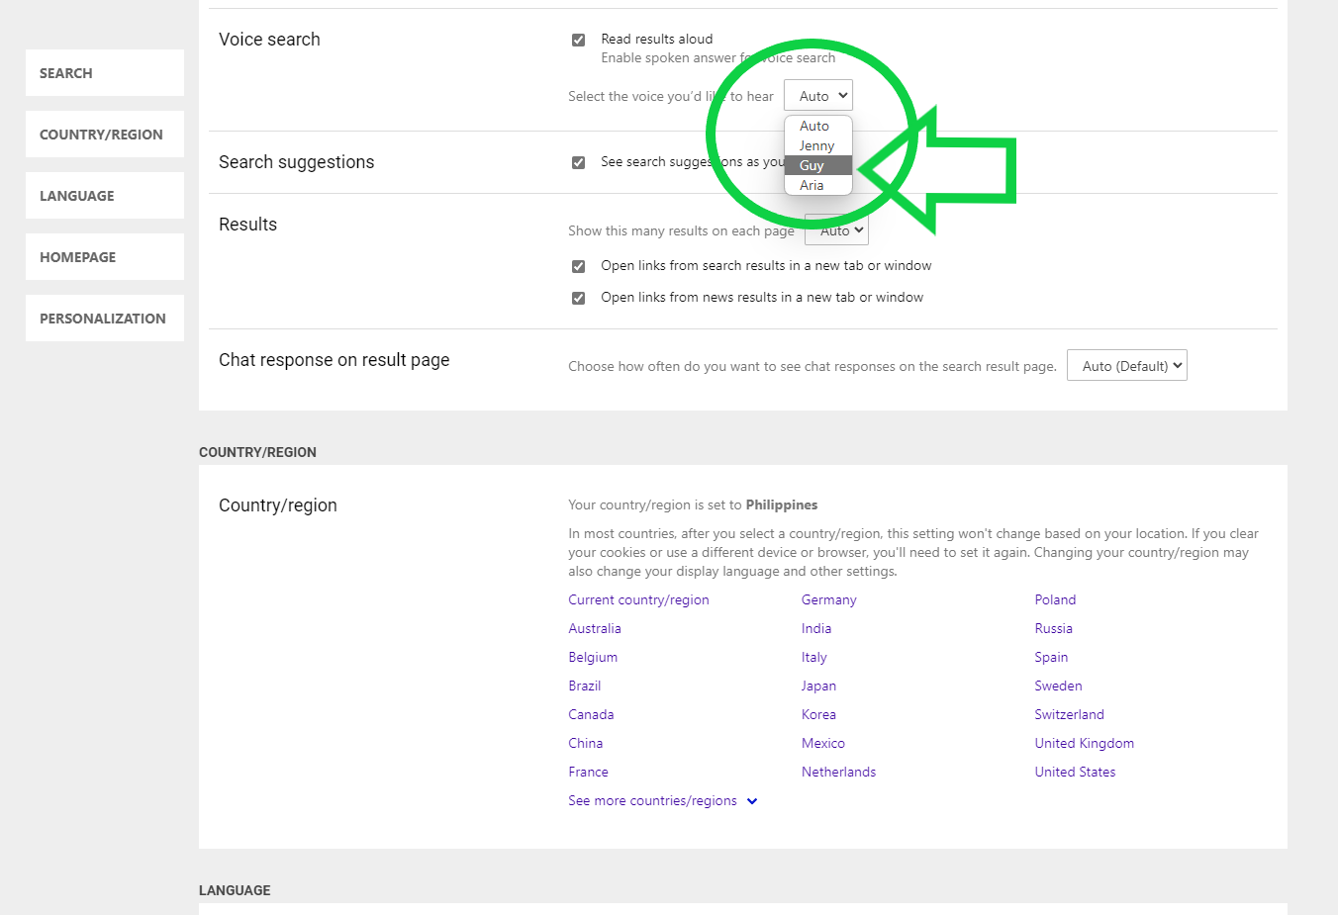
Task: Toggle opening news result links in new tab
Action: point(578,298)
